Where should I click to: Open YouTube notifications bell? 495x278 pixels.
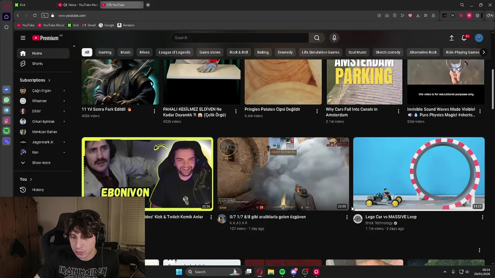point(464,38)
